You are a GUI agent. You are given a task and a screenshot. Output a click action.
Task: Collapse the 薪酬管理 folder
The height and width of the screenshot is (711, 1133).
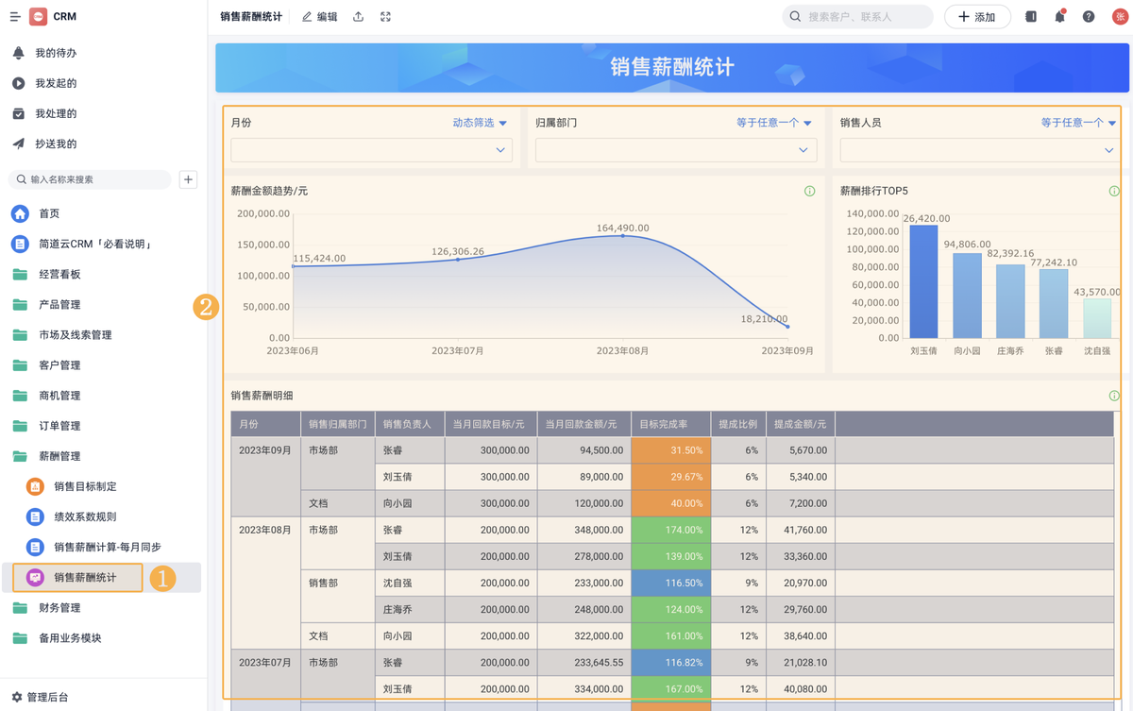[x=59, y=456]
